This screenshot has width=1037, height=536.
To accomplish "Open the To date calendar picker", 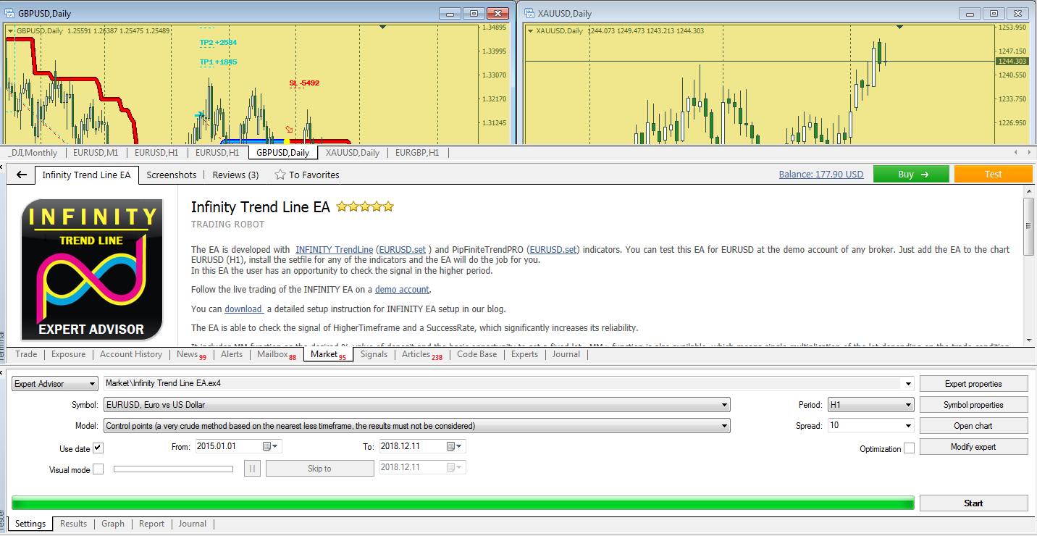I will [x=455, y=447].
